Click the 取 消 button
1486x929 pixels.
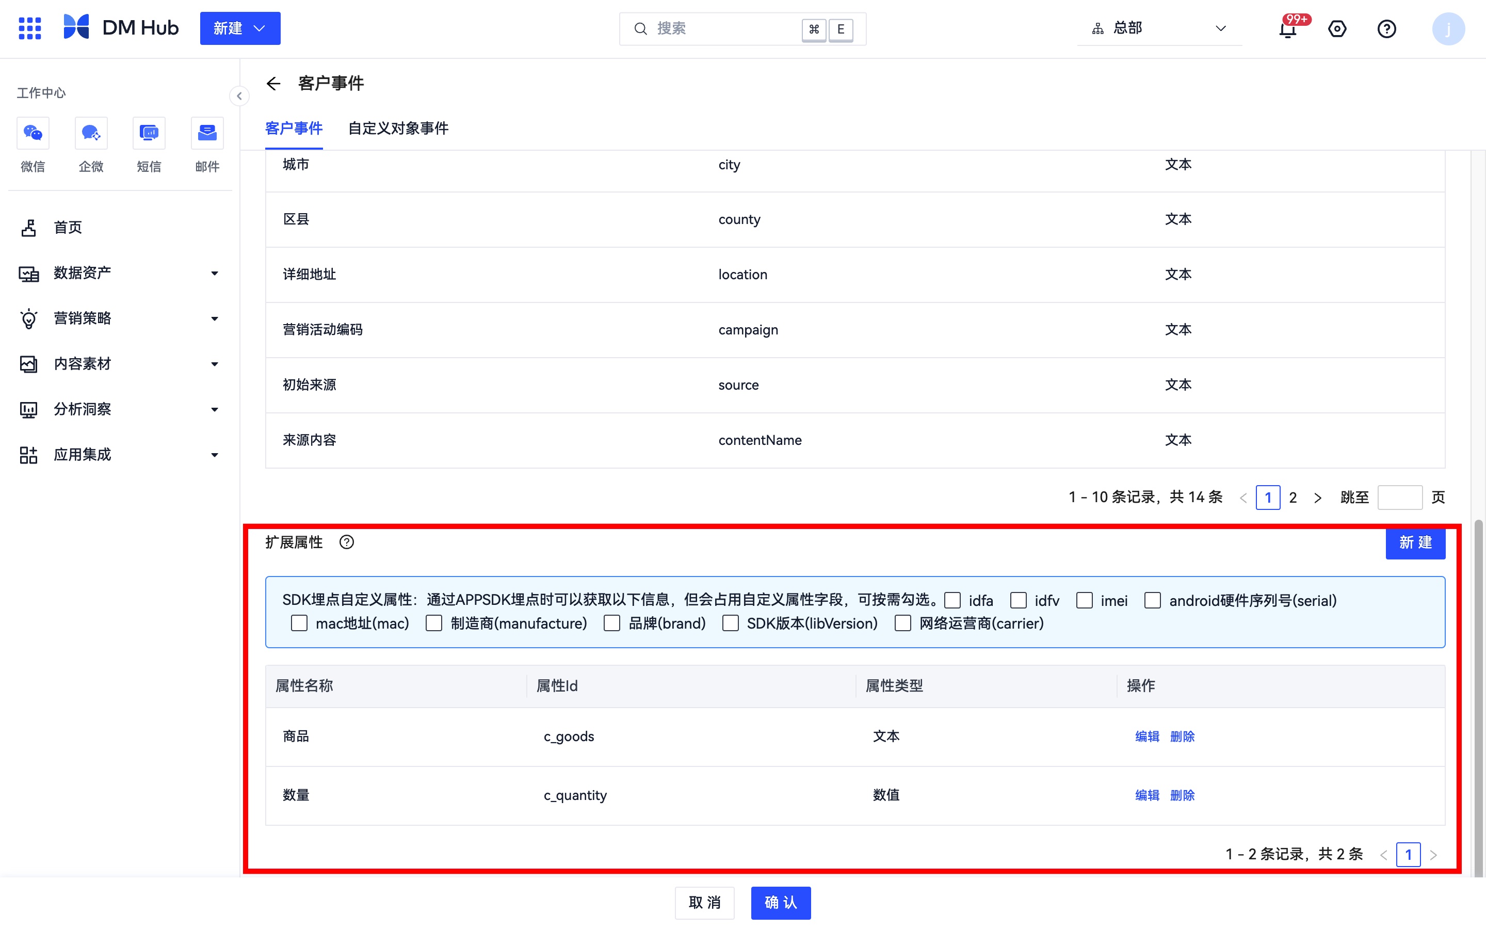[704, 903]
